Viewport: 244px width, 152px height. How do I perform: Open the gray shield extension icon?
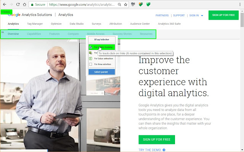(133, 4)
